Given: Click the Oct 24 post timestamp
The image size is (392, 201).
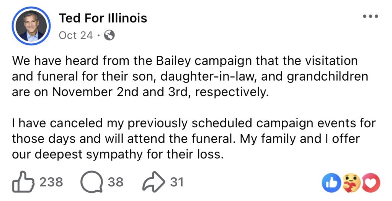Looking at the screenshot, I should coord(76,36).
